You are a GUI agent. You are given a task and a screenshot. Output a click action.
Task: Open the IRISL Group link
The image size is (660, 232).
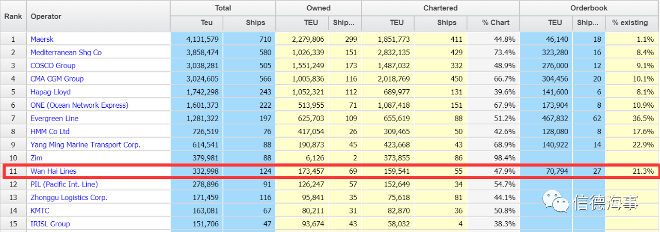(x=50, y=224)
